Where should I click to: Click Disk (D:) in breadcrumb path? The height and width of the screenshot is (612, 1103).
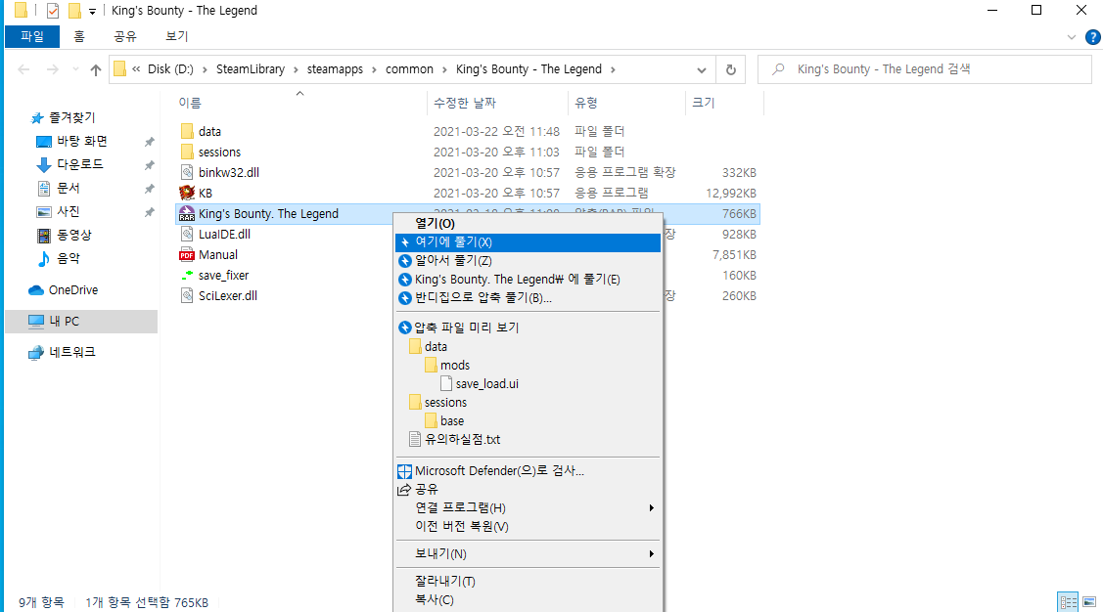tap(170, 69)
